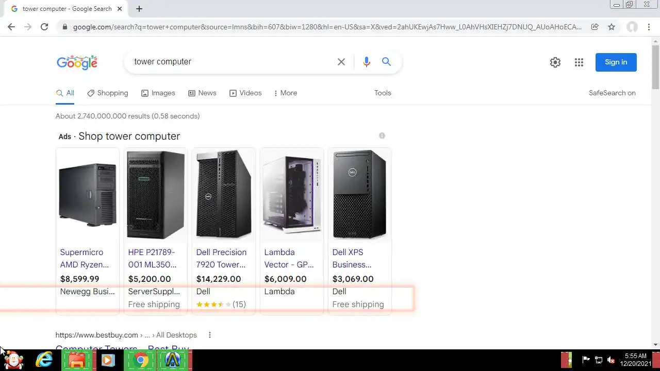660x371 pixels.
Task: Open the bestbuy.com result options menu
Action: [210, 335]
